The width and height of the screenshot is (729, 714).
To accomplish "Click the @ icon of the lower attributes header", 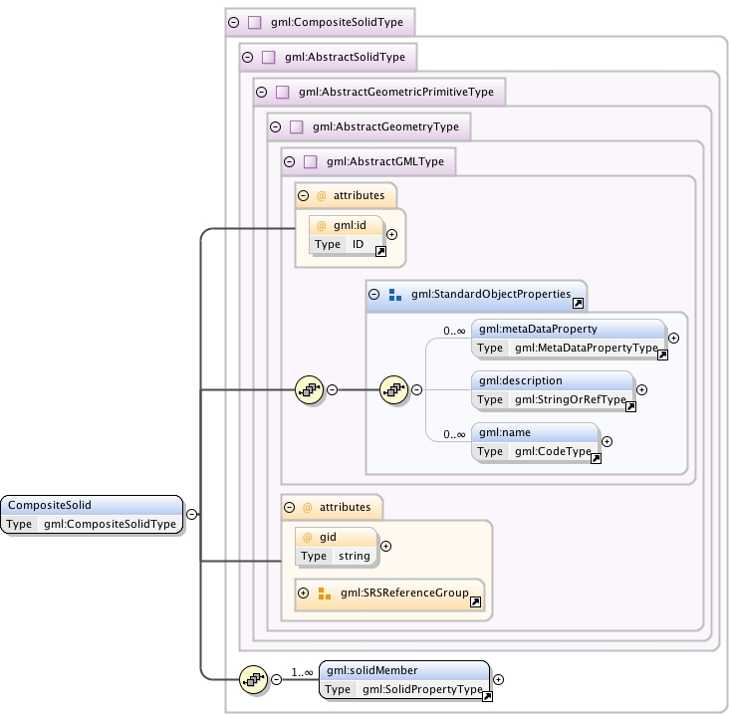I will click(308, 507).
